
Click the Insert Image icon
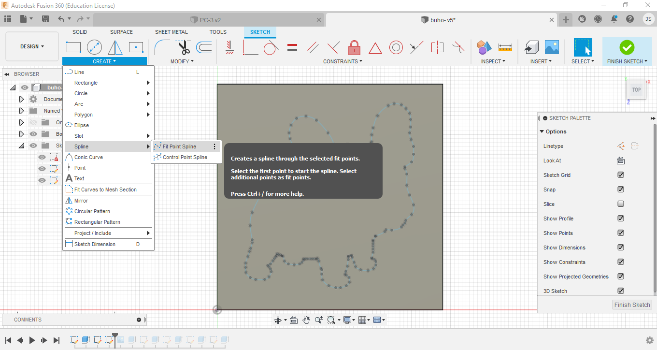(552, 47)
